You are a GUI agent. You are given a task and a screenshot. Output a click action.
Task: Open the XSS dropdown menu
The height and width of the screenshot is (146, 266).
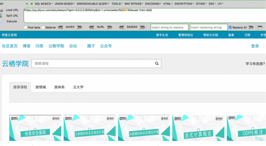point(212,4)
